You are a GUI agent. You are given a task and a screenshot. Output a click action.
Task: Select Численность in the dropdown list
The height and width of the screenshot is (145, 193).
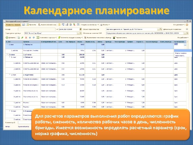[180, 56]
